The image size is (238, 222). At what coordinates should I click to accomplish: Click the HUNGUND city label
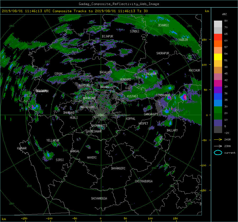[x=125, y=79]
